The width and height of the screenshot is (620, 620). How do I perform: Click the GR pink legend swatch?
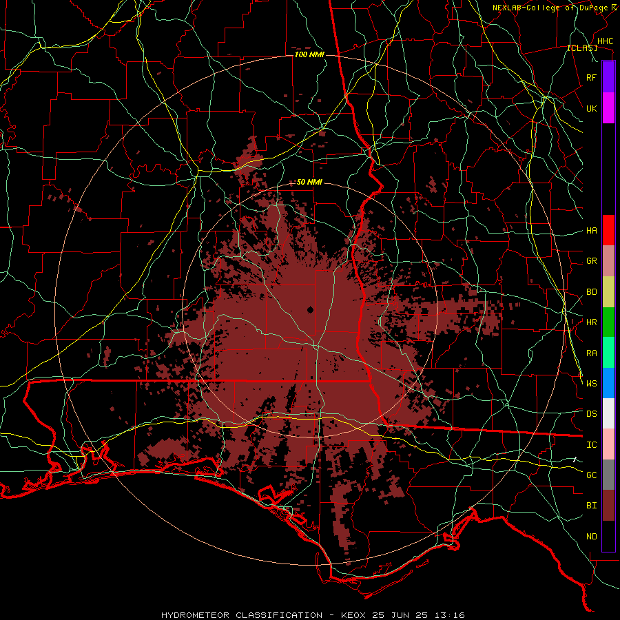pos(608,261)
